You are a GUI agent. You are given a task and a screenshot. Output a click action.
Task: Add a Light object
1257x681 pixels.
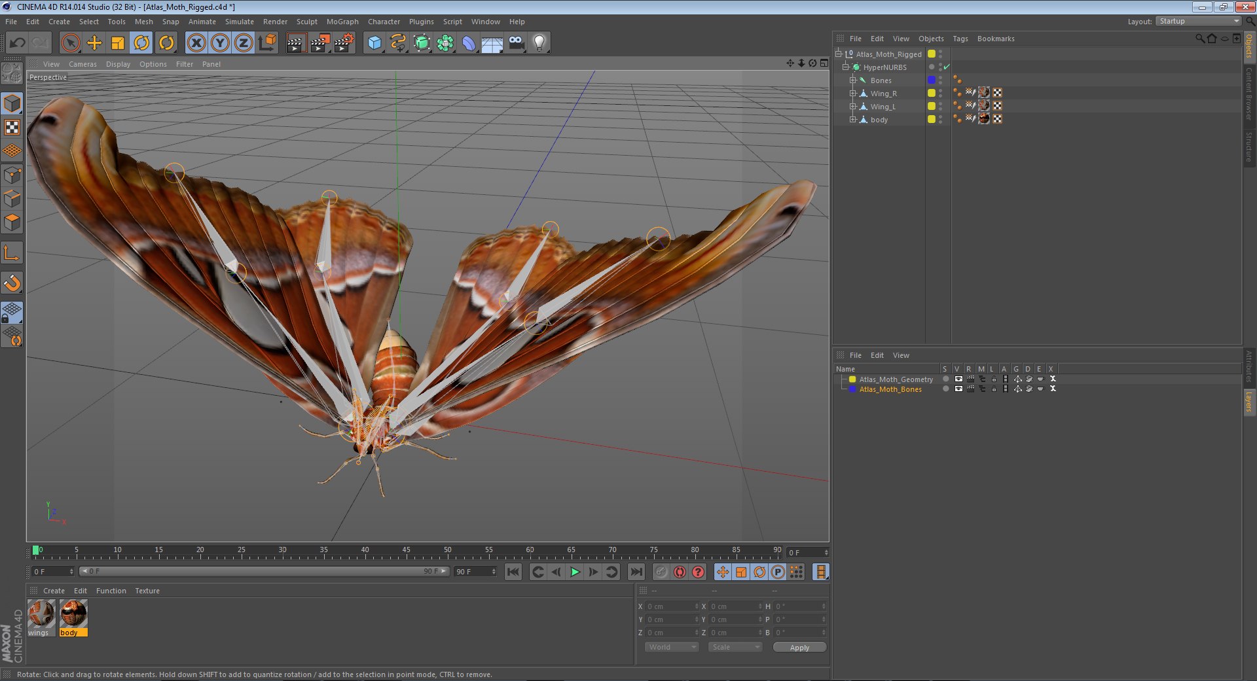click(539, 43)
